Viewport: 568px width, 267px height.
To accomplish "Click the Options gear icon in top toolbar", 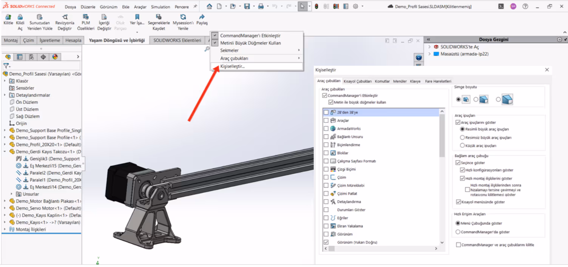I will (x=355, y=6).
